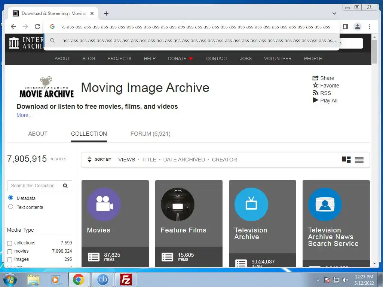Image resolution: width=383 pixels, height=287 pixels.
Task: Check the images media type box
Action: (9, 260)
